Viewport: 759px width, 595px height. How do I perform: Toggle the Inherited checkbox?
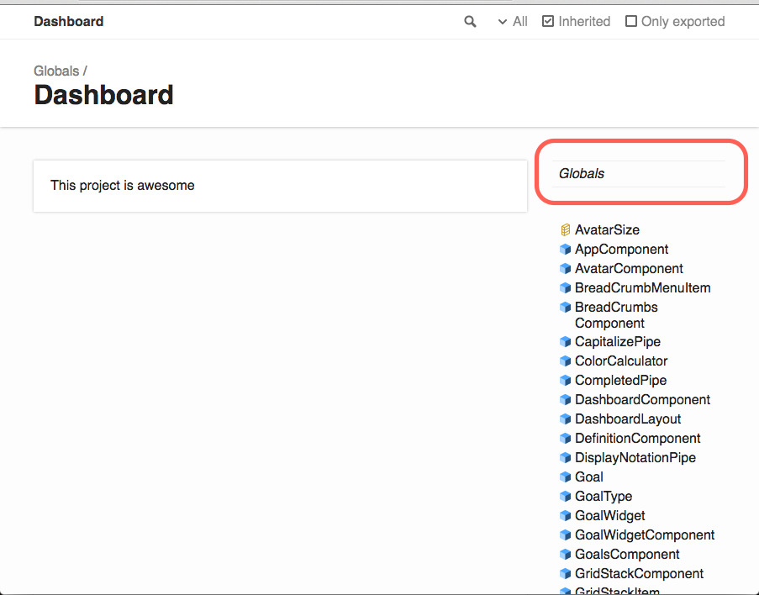coord(547,21)
